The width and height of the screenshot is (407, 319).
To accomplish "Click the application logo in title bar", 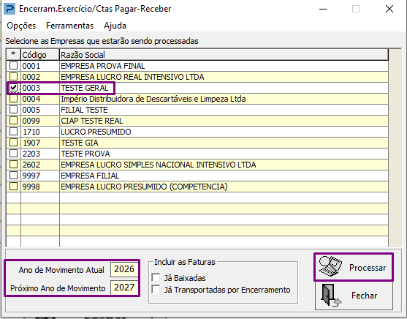I will click(x=9, y=9).
